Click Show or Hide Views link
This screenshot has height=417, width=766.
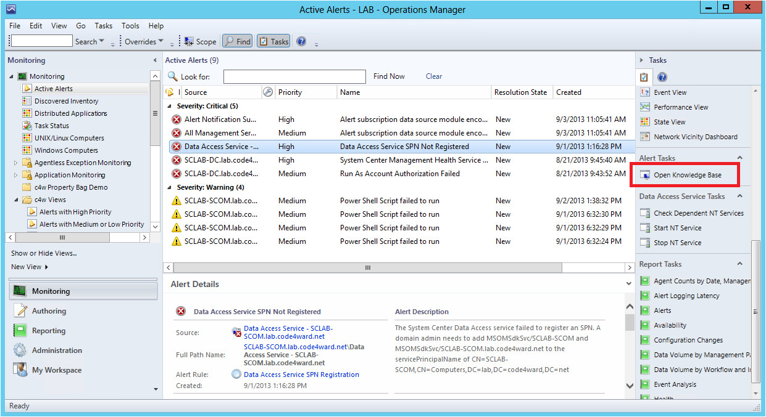pyautogui.click(x=44, y=253)
